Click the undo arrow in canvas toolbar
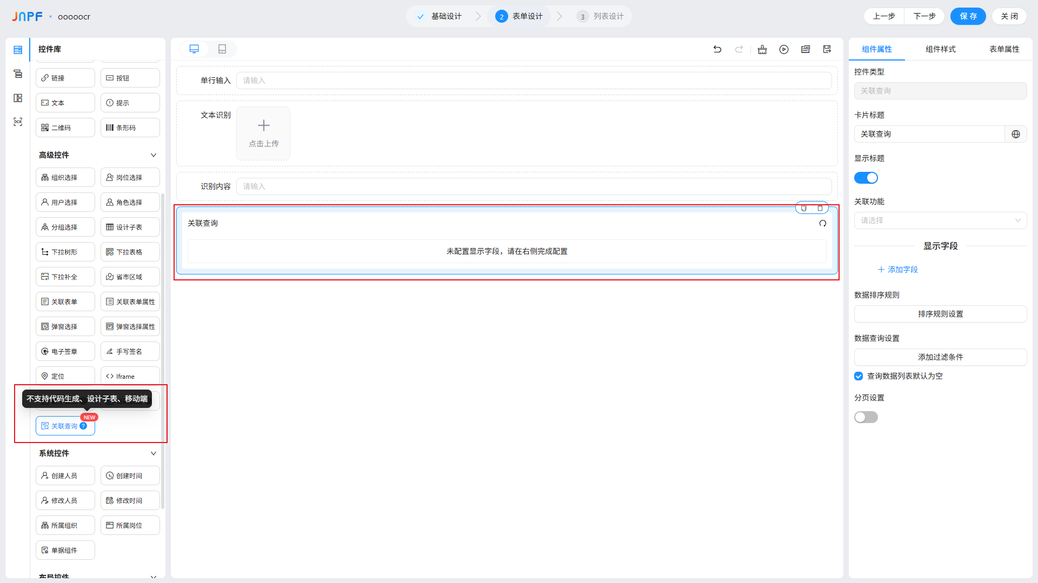Viewport: 1038px width, 583px height. tap(717, 49)
